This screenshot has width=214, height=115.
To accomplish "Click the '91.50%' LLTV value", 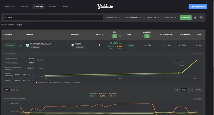I will tap(199, 45).
